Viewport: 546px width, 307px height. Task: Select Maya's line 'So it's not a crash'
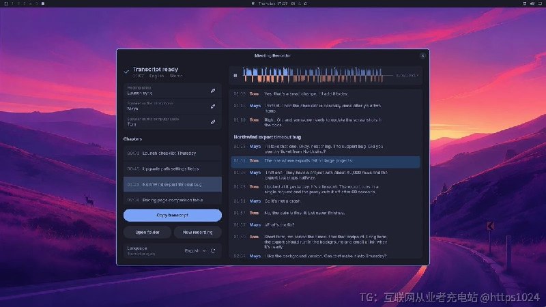pyautogui.click(x=326, y=201)
